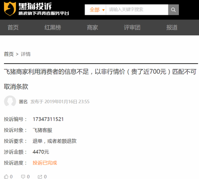Click the 请输入关键字搜索 input field

pos(137,10)
